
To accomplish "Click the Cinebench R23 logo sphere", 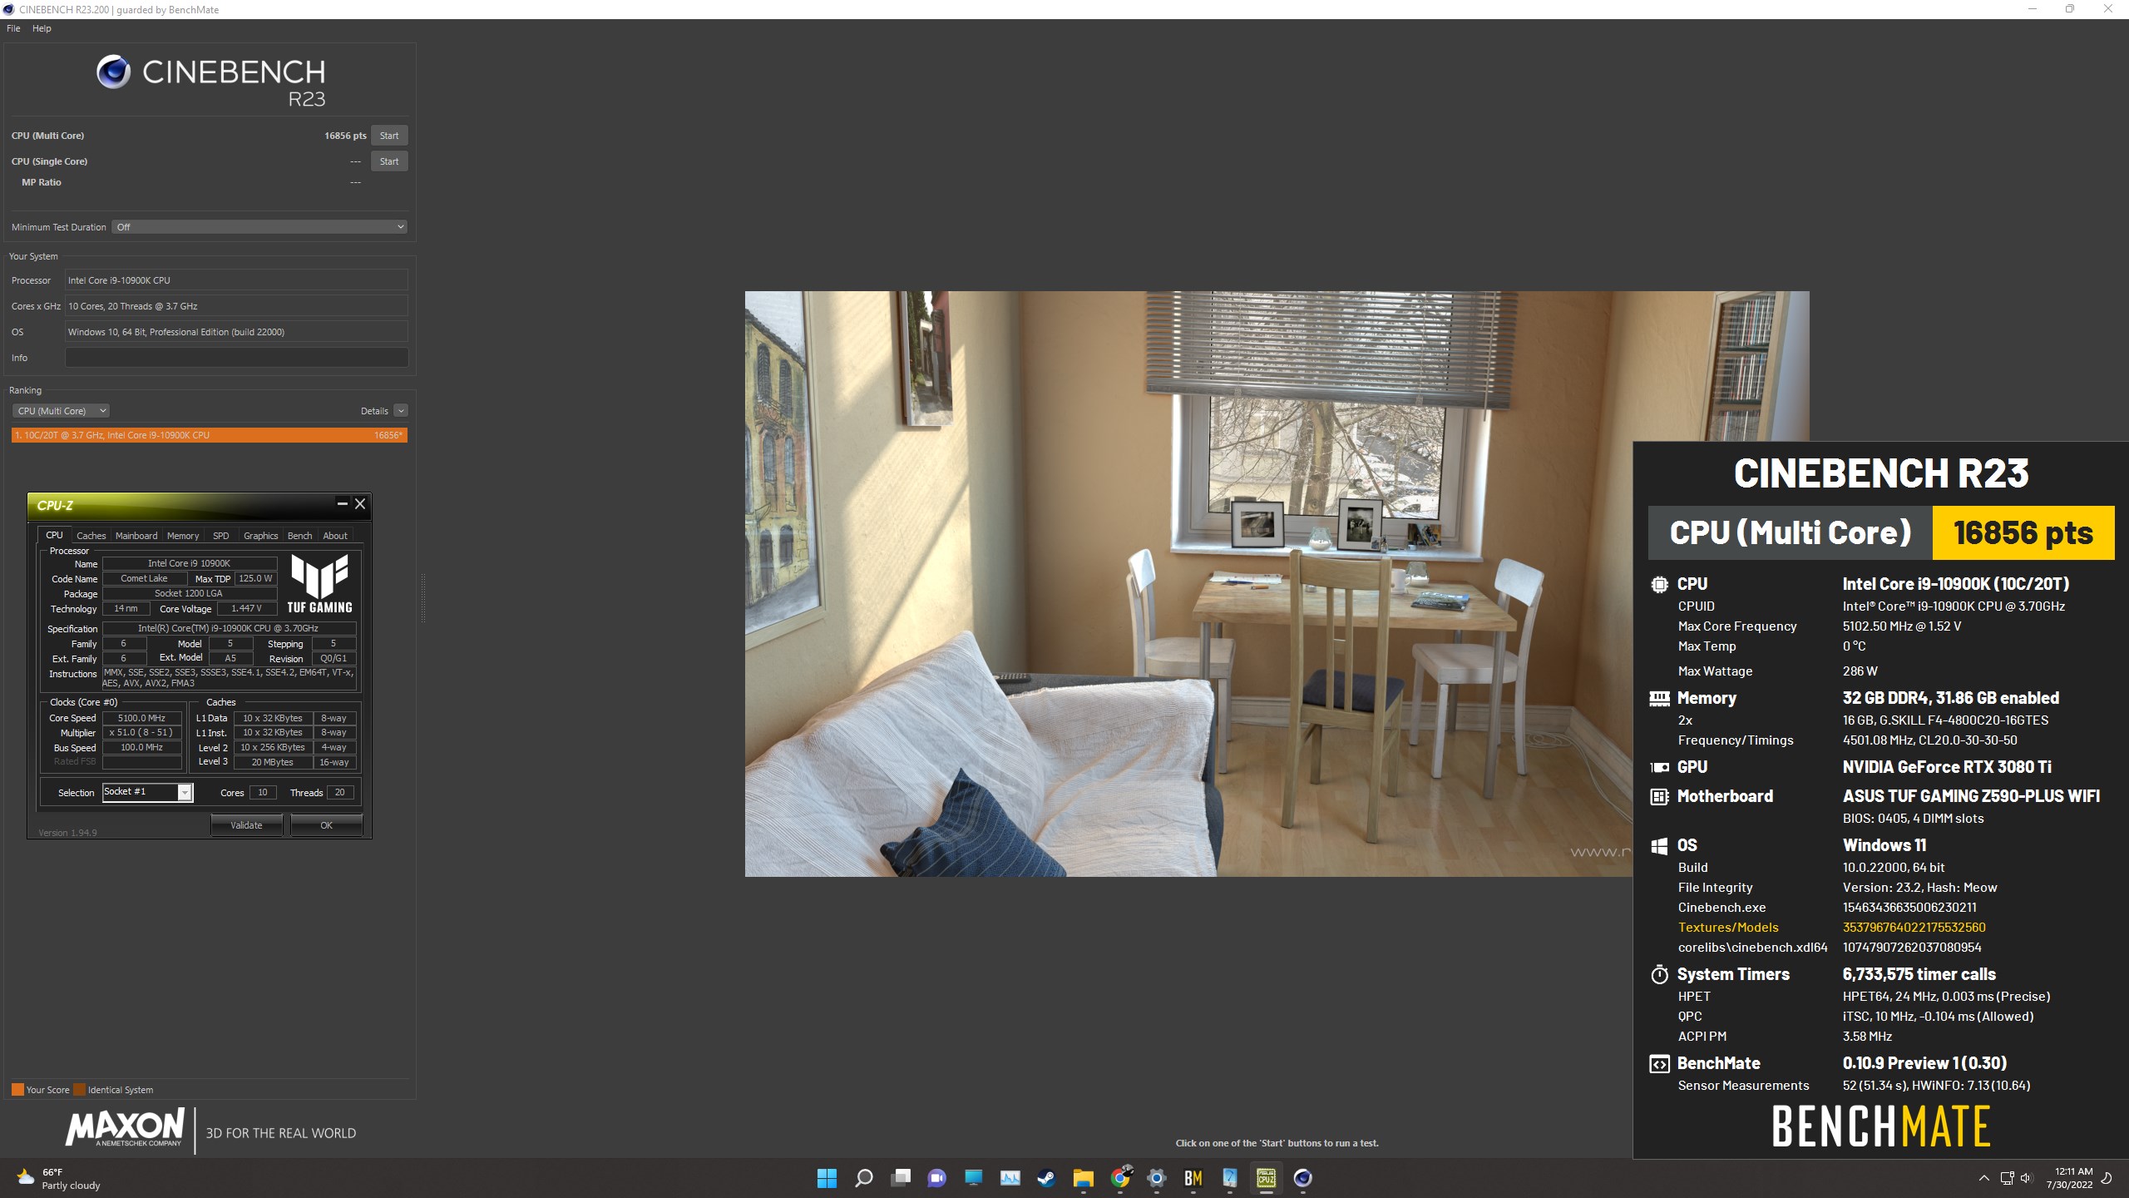I will click(x=113, y=72).
